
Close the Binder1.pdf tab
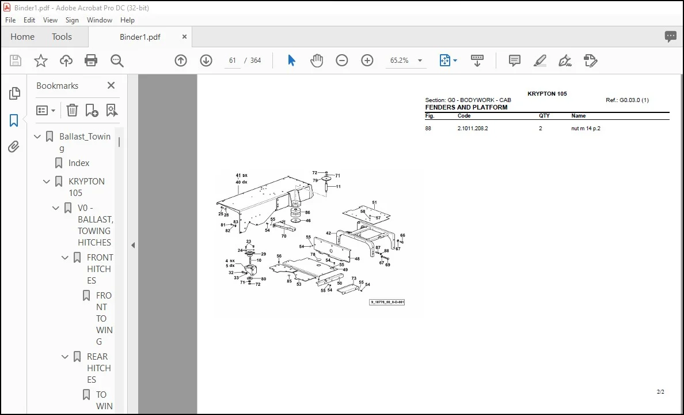click(184, 37)
